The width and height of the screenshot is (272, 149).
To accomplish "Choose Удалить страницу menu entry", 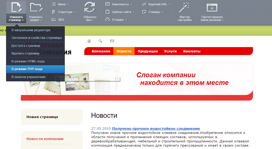I will [35, 53].
